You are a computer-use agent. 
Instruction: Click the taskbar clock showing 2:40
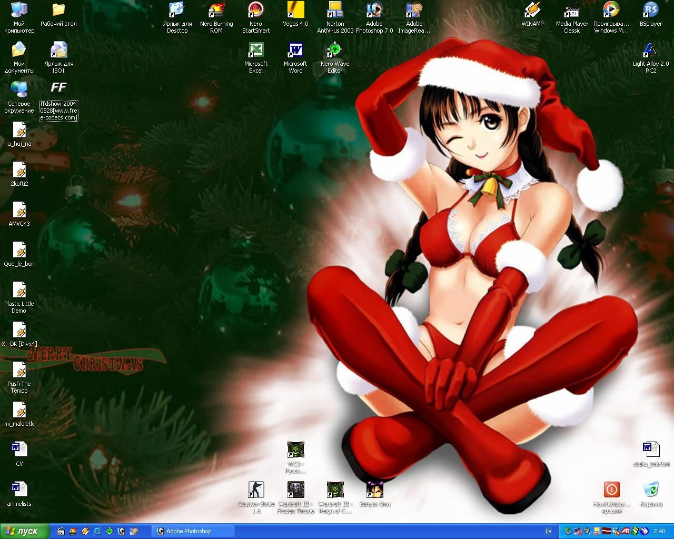[659, 531]
